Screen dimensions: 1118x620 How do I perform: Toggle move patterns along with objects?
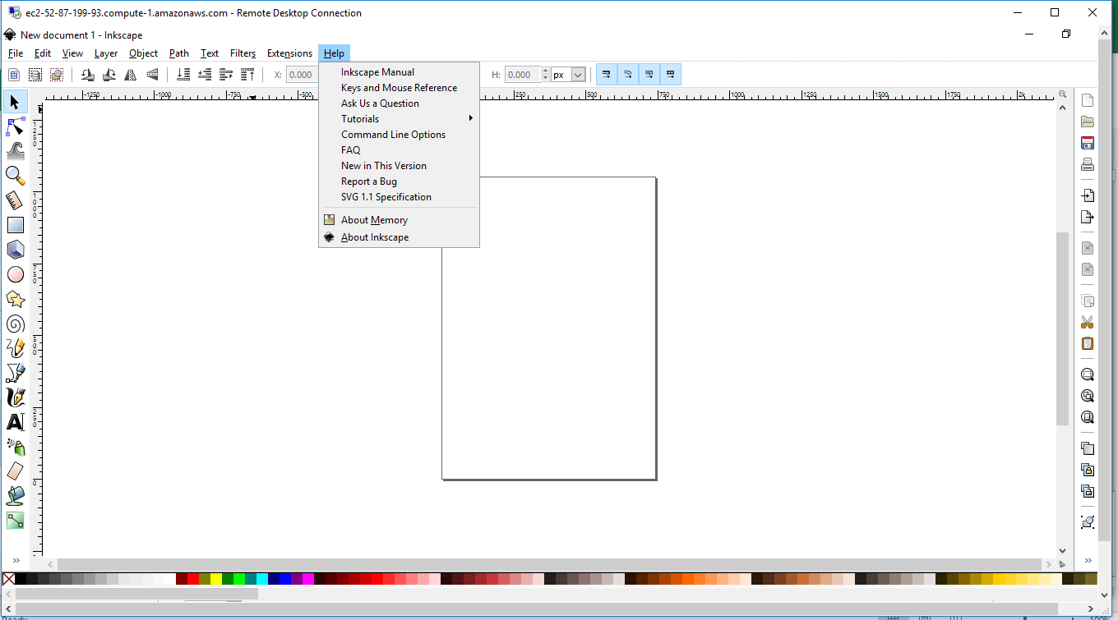click(671, 75)
